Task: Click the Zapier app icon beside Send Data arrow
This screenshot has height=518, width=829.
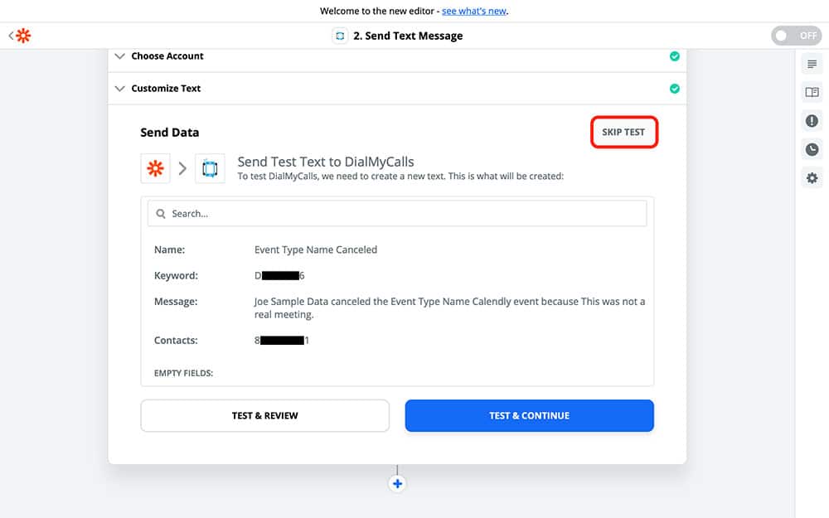Action: tap(155, 168)
